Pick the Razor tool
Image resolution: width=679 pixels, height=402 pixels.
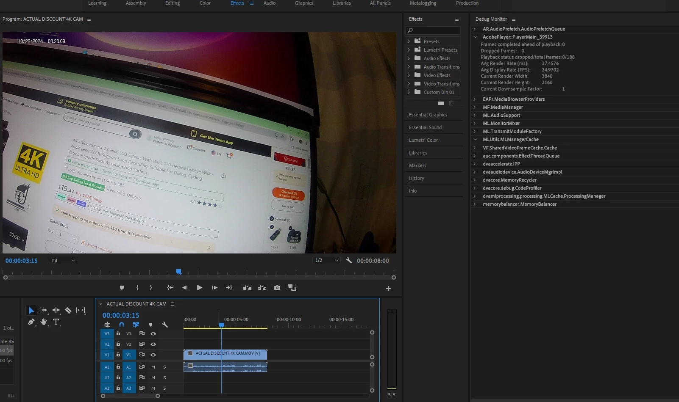(68, 311)
